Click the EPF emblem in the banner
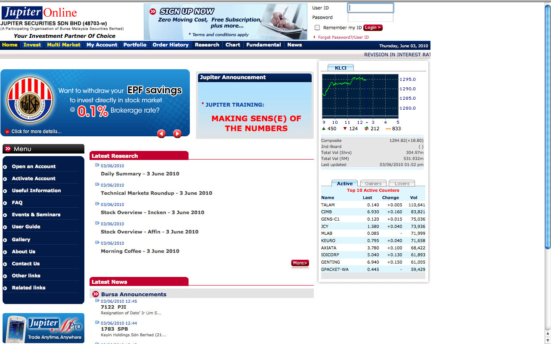Viewport: 551px width, 344px height. point(29,100)
